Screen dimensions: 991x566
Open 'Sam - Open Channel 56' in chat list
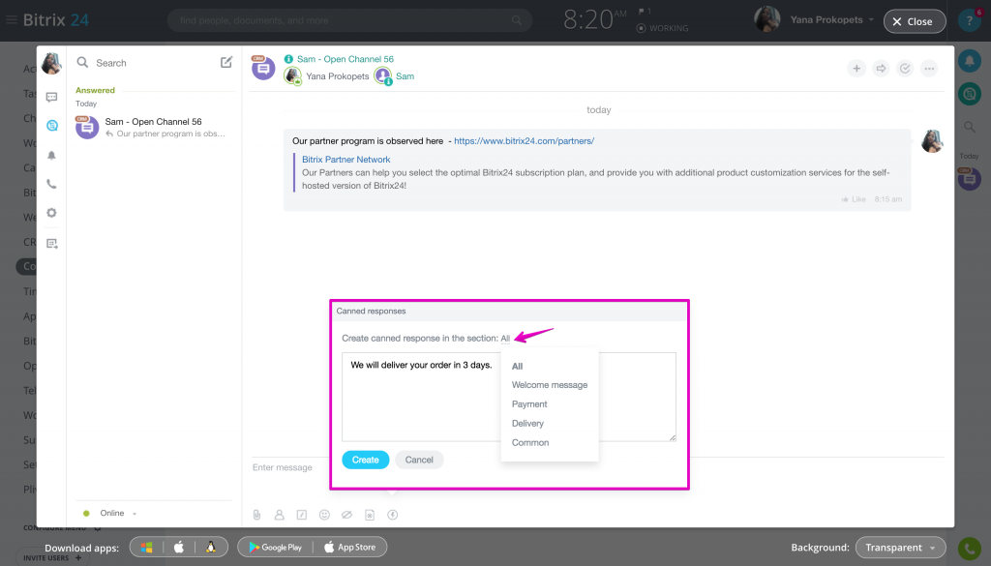click(x=154, y=127)
